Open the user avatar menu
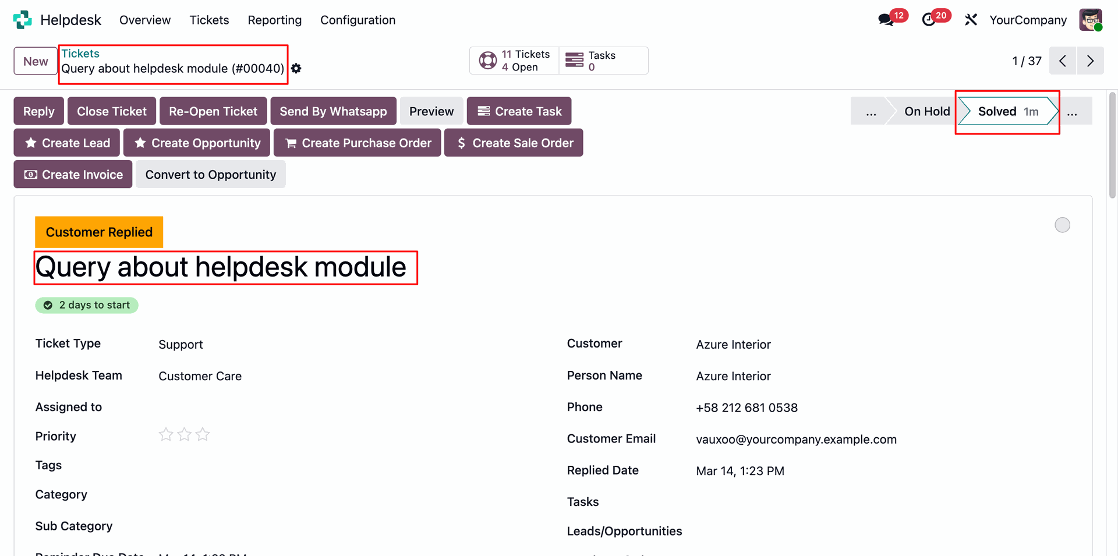This screenshot has width=1118, height=556. [x=1090, y=20]
